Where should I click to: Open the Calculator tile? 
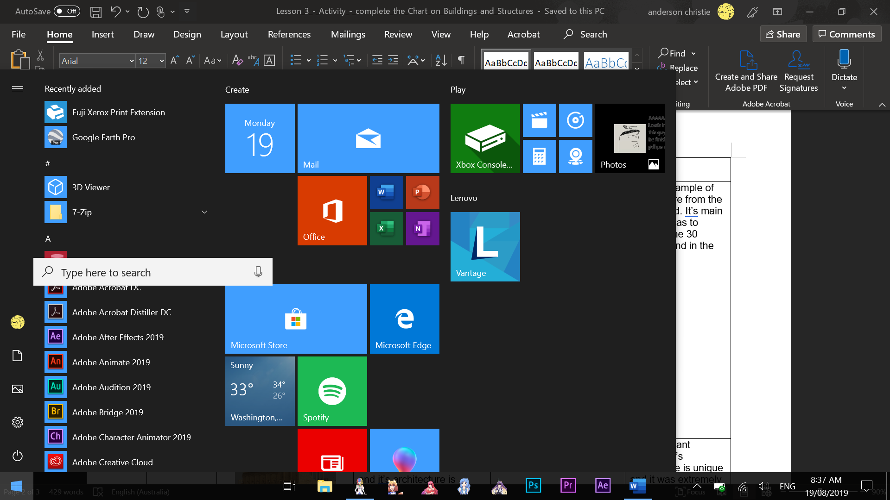pos(539,156)
